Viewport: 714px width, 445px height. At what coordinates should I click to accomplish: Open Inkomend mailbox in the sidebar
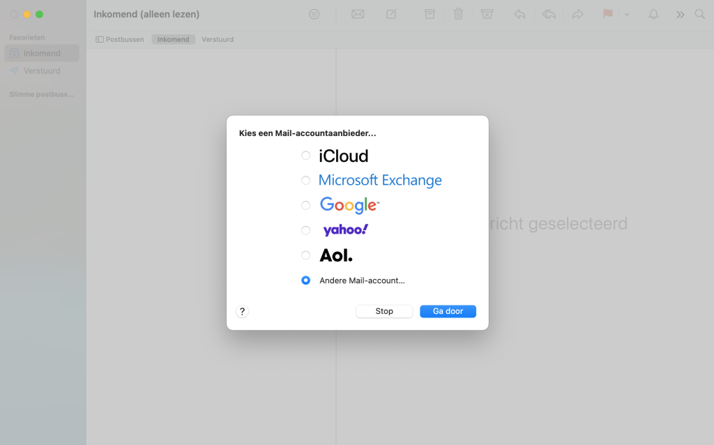pos(42,53)
